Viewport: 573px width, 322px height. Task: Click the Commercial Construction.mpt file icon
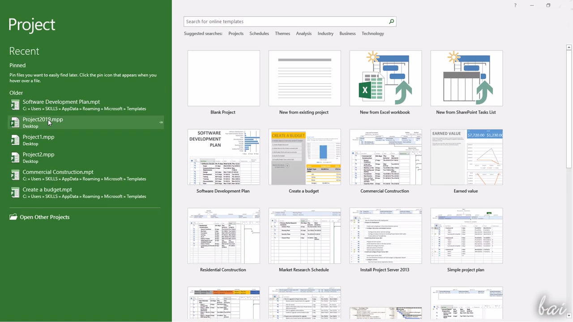pos(15,175)
